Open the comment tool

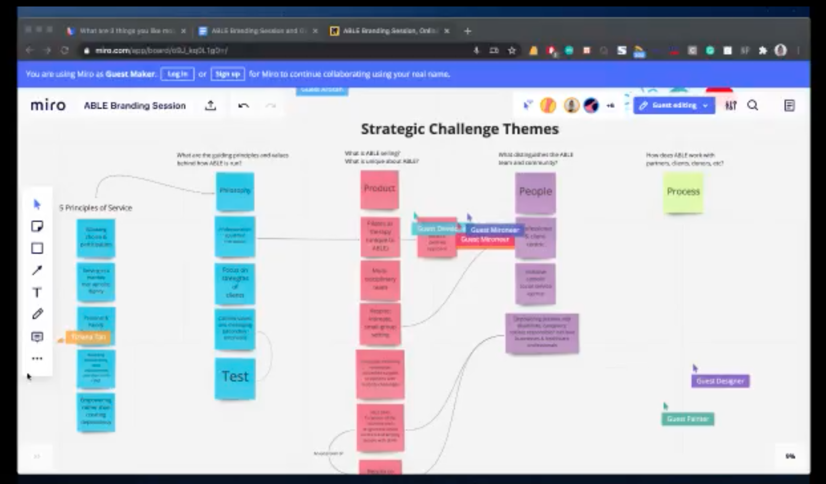click(37, 337)
